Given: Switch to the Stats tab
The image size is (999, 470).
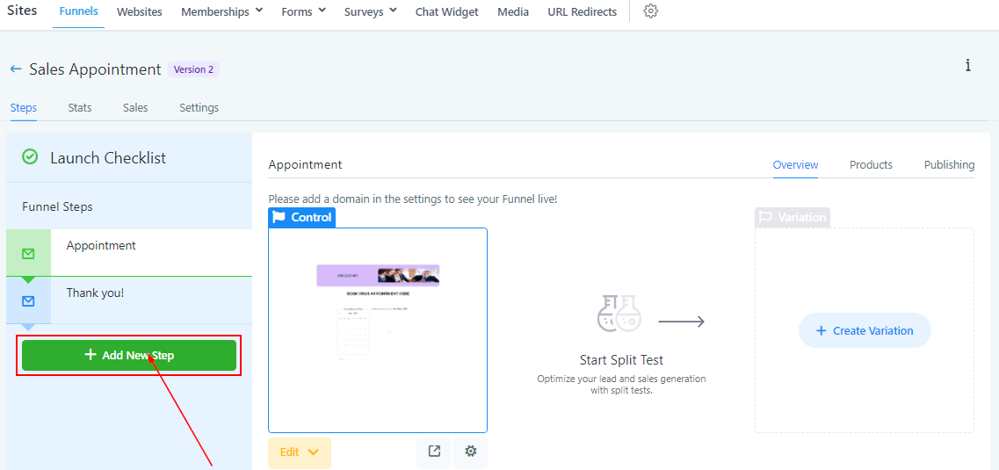Looking at the screenshot, I should [x=80, y=108].
